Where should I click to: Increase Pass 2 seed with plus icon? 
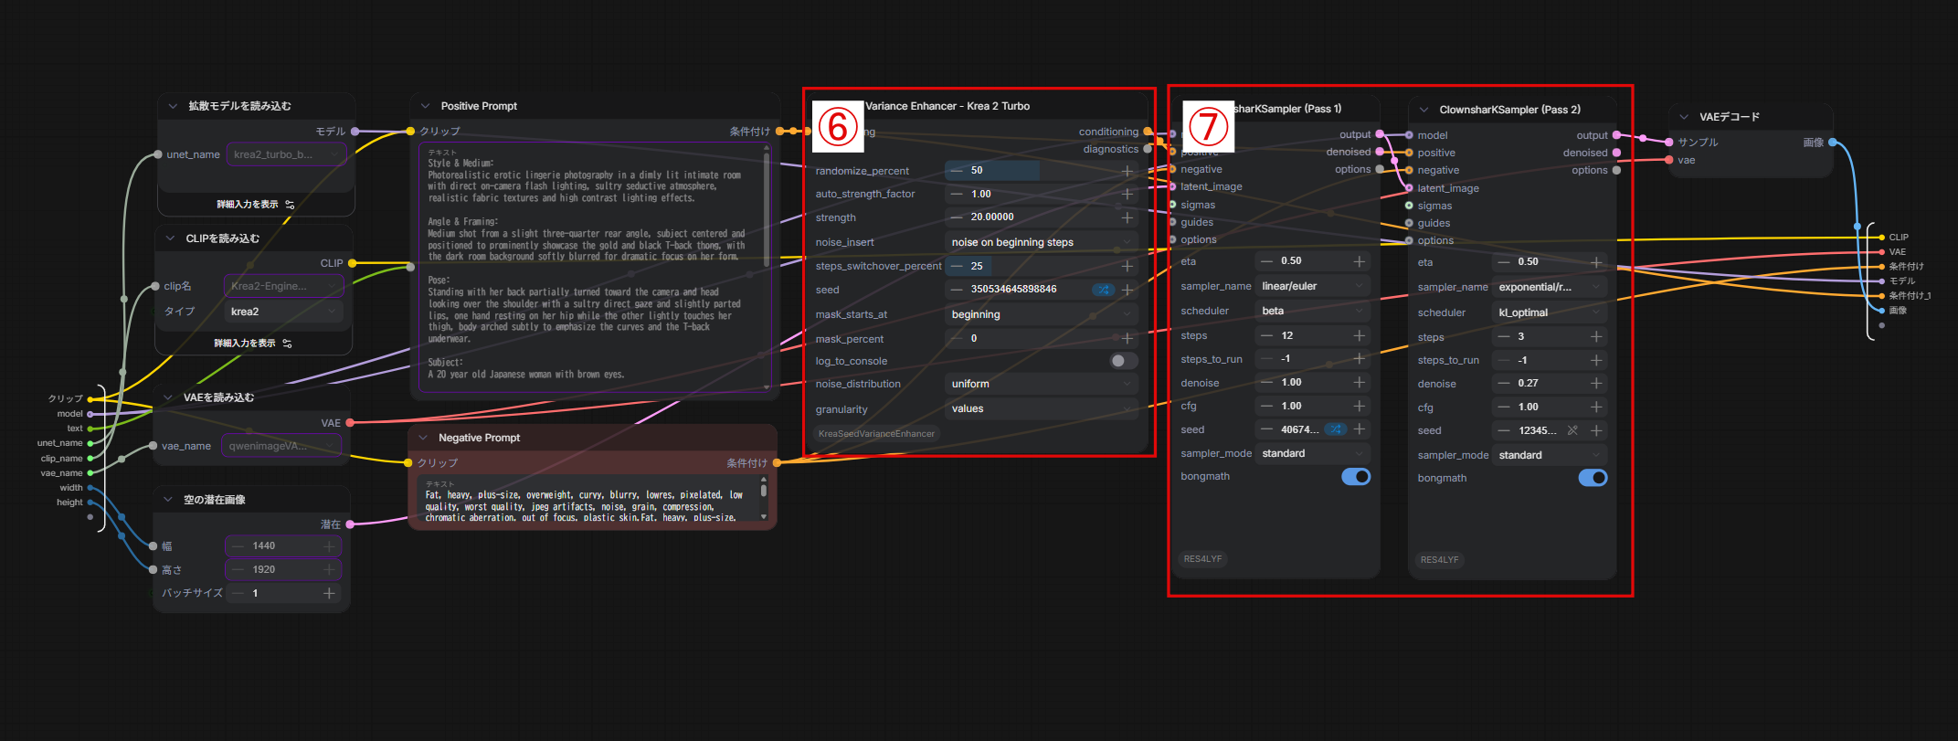coord(1596,430)
